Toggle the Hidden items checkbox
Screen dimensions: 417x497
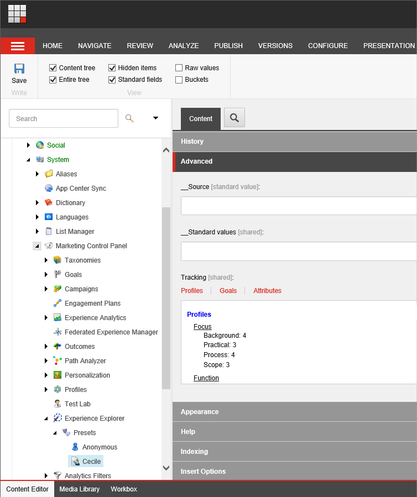[x=112, y=68]
